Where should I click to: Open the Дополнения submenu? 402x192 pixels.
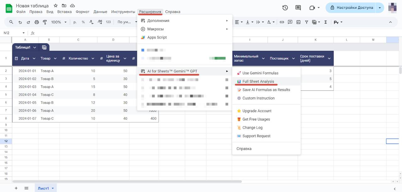click(185, 21)
